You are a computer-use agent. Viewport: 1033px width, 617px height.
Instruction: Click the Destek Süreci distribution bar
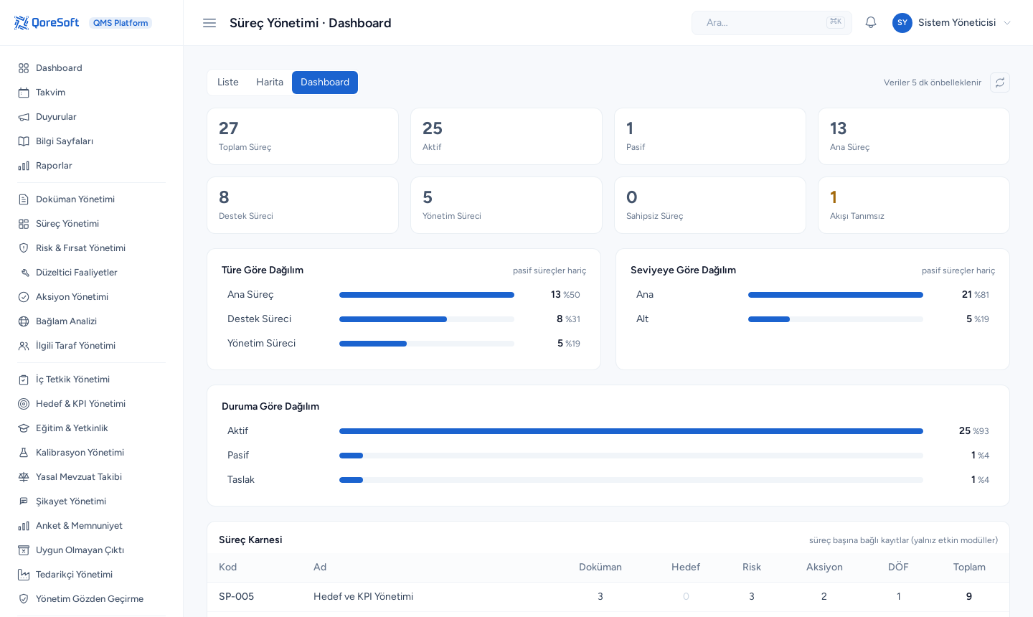427,319
